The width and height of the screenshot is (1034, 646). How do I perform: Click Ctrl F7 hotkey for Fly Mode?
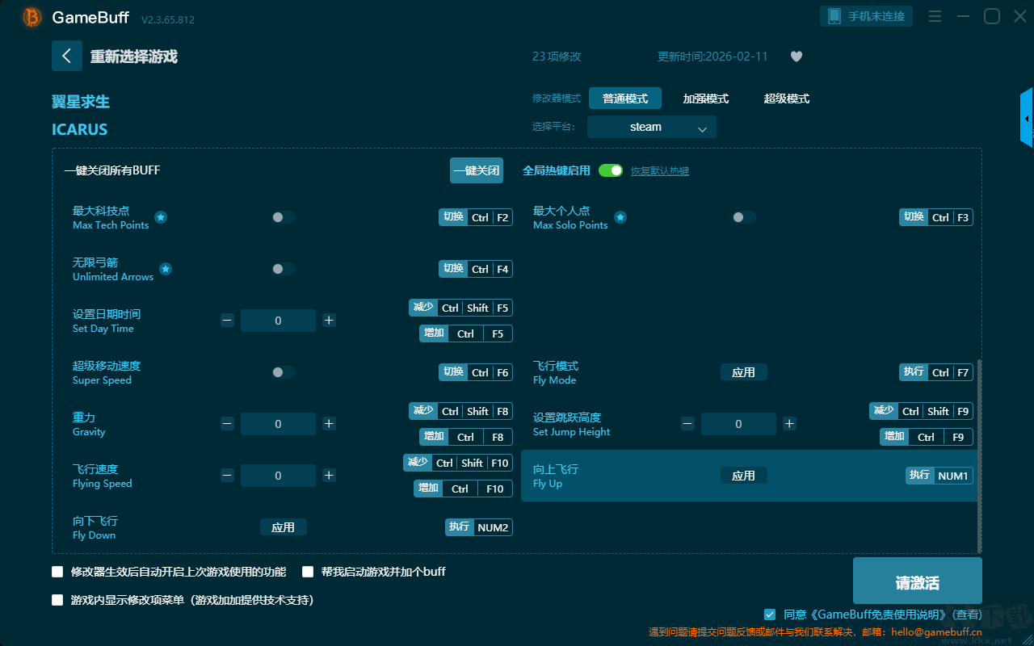(x=937, y=372)
